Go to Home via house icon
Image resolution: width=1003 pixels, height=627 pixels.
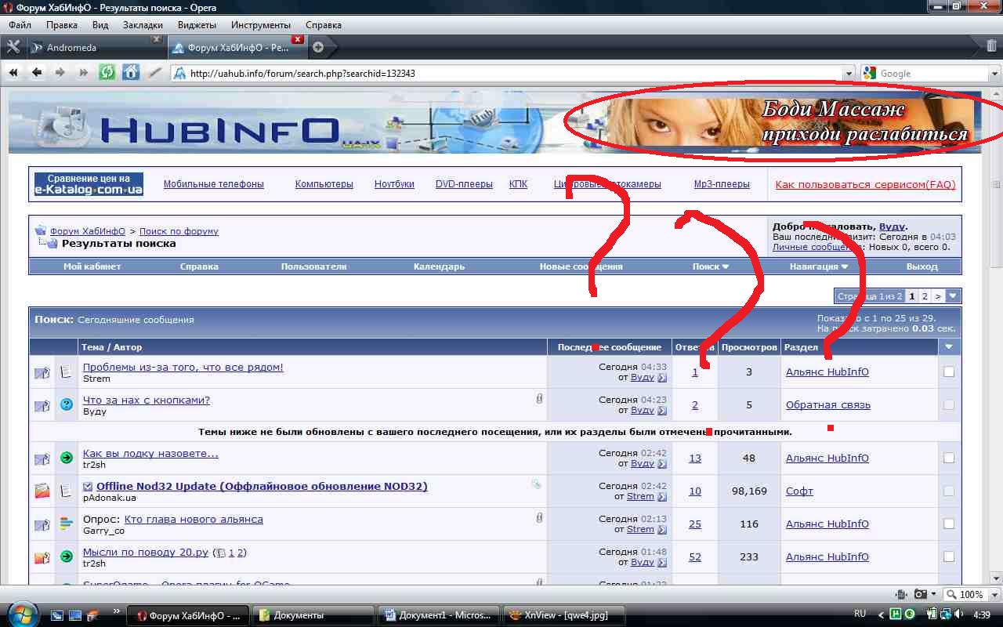tap(130, 73)
